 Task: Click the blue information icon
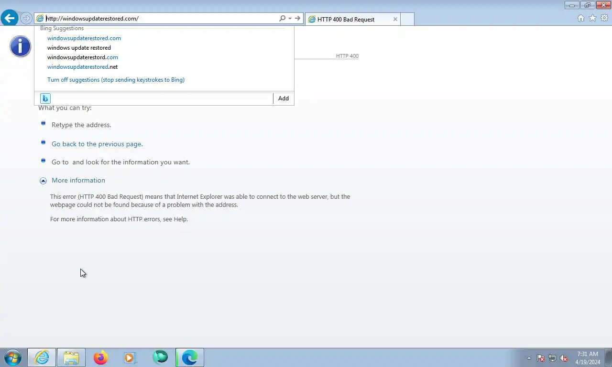point(20,46)
